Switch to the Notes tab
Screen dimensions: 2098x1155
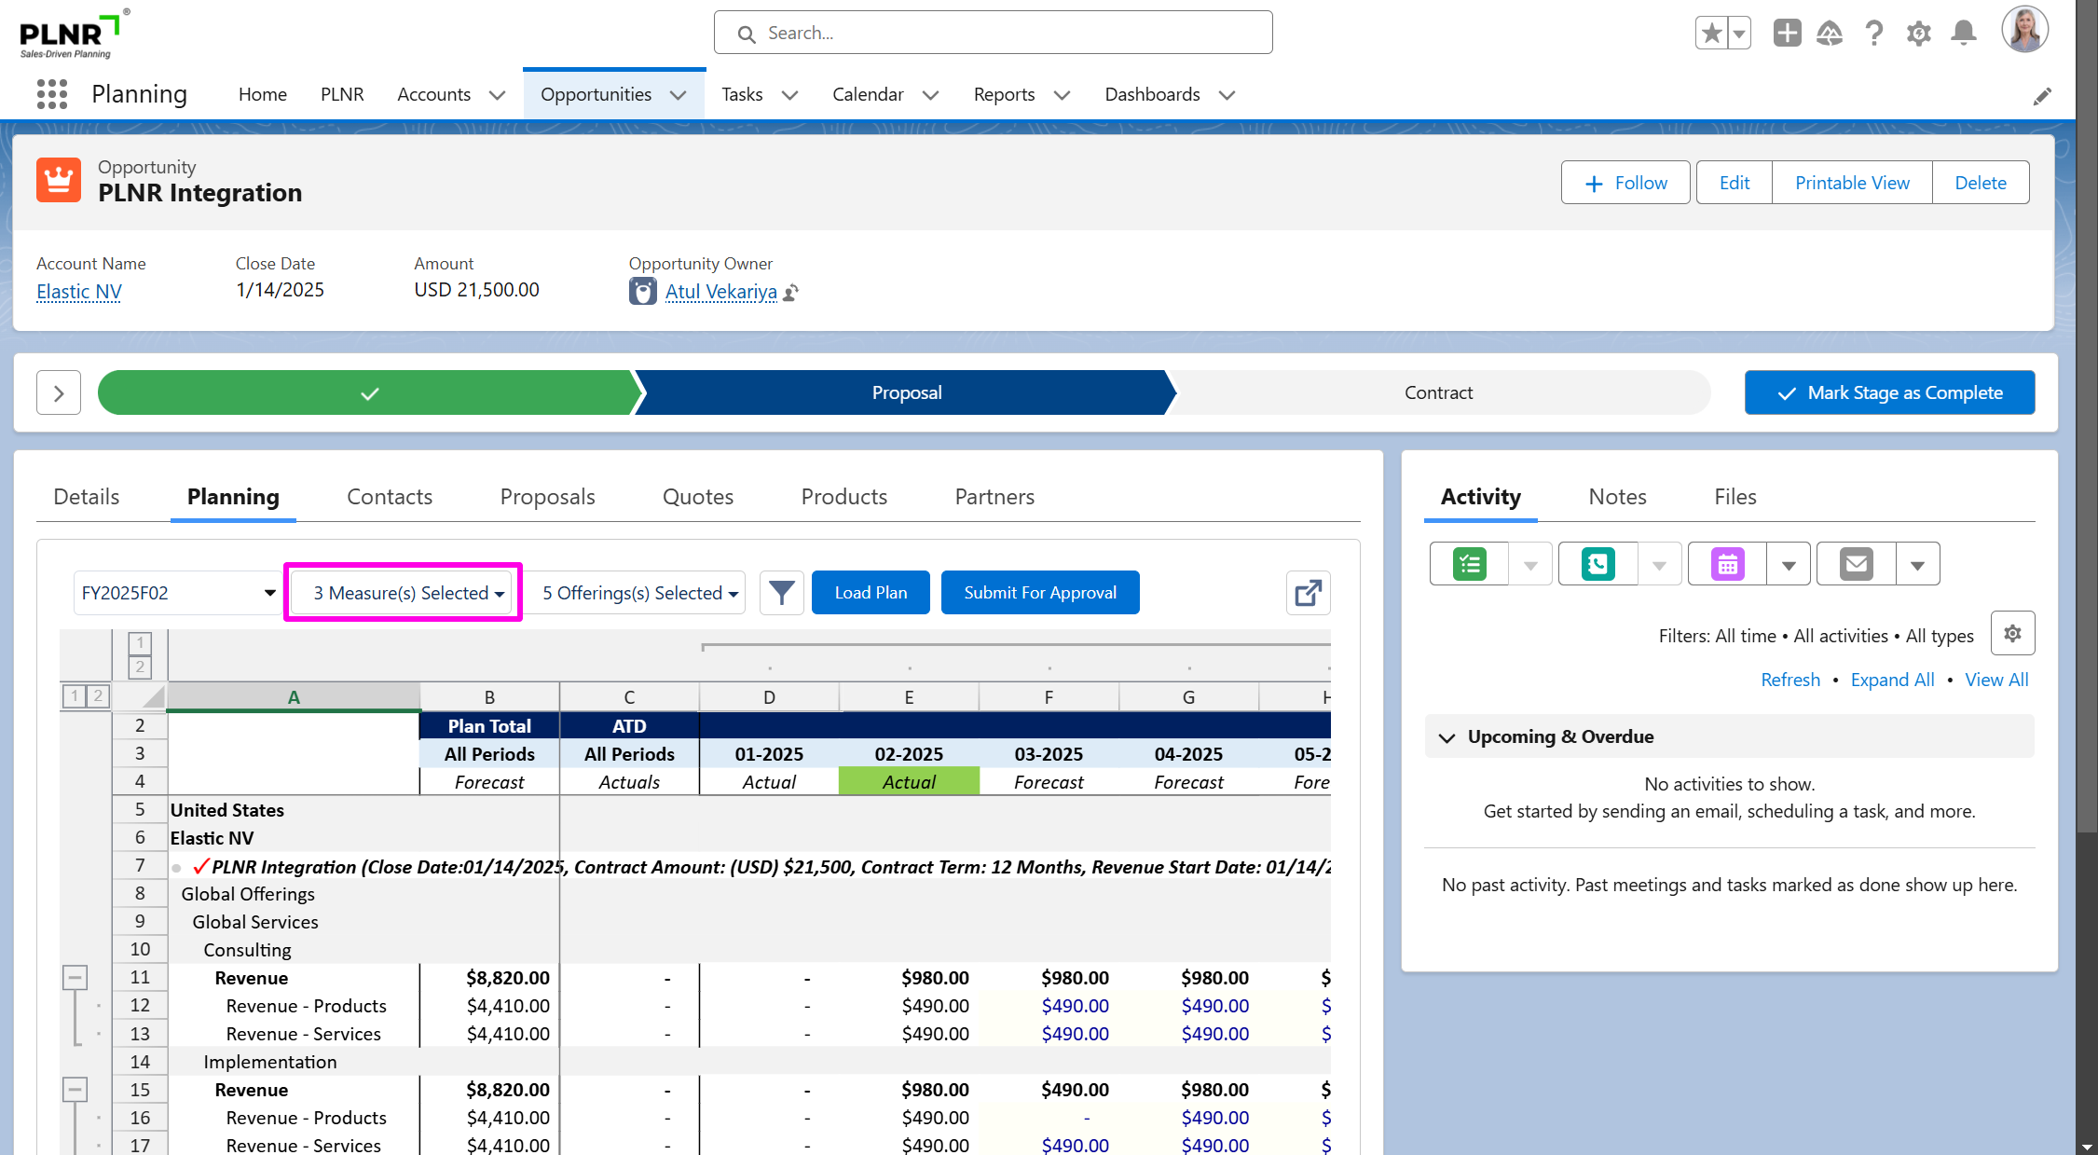coord(1617,497)
